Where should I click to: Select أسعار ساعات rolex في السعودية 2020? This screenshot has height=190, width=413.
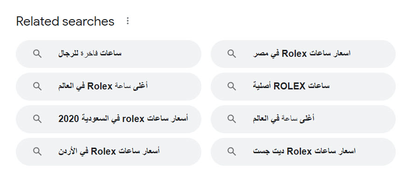pyautogui.click(x=123, y=119)
